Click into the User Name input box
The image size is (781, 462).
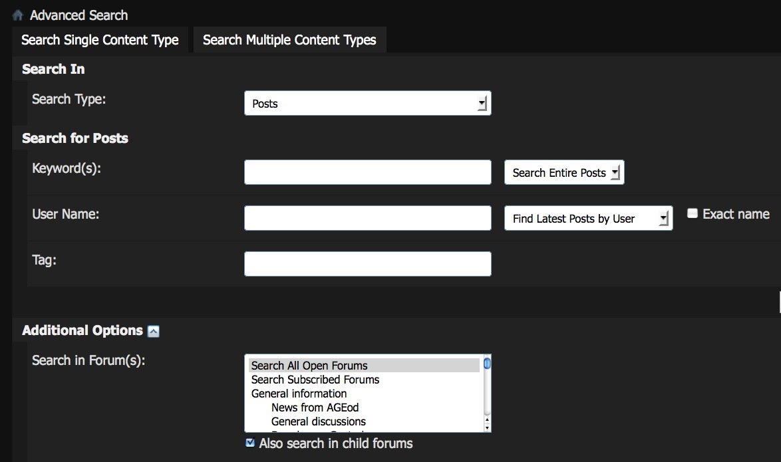coord(367,218)
